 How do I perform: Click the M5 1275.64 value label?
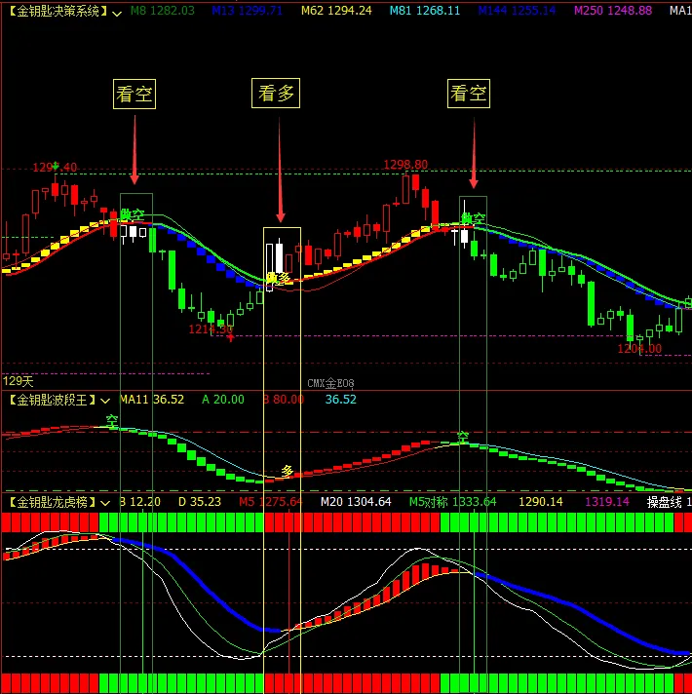tap(271, 501)
